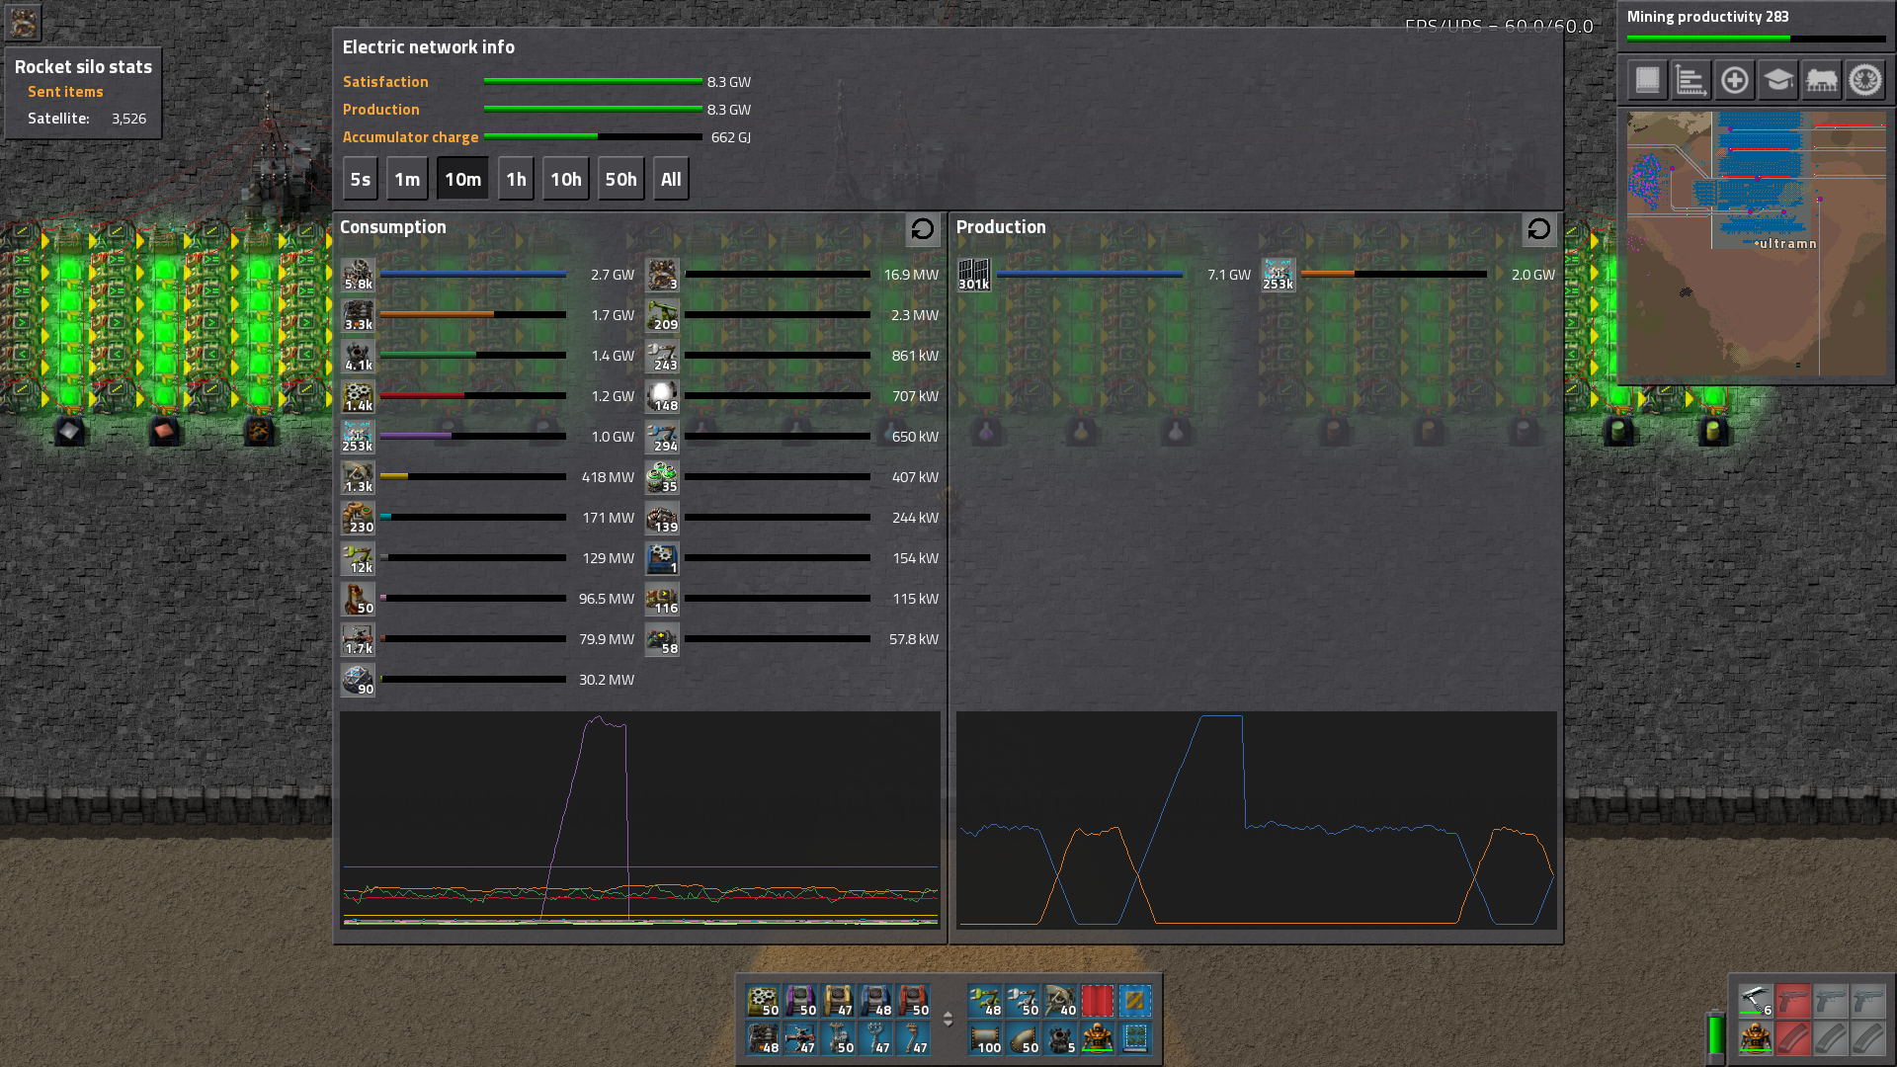Screen dimensions: 1897x1067
Task: Click the 12k inserter consumer icon
Action: [358, 558]
